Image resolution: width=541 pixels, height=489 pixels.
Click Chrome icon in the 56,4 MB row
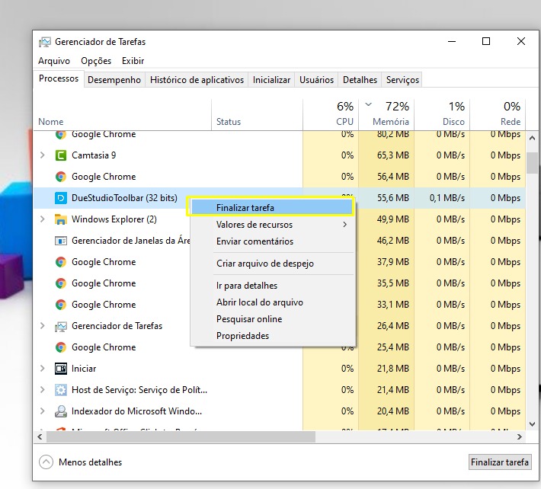click(61, 177)
